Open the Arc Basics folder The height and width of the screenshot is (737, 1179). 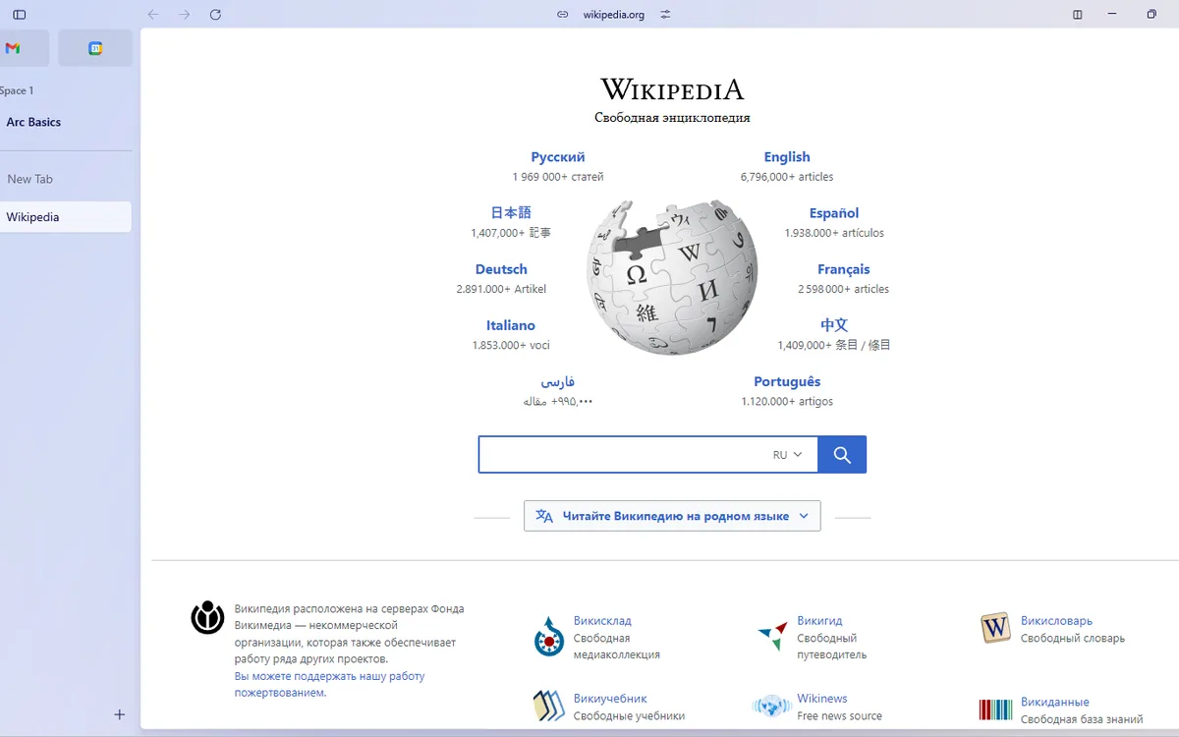pos(33,122)
